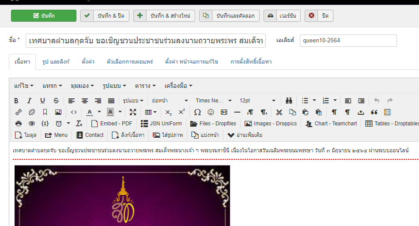
Task: Open find and replace binoculars icon
Action: (289, 101)
